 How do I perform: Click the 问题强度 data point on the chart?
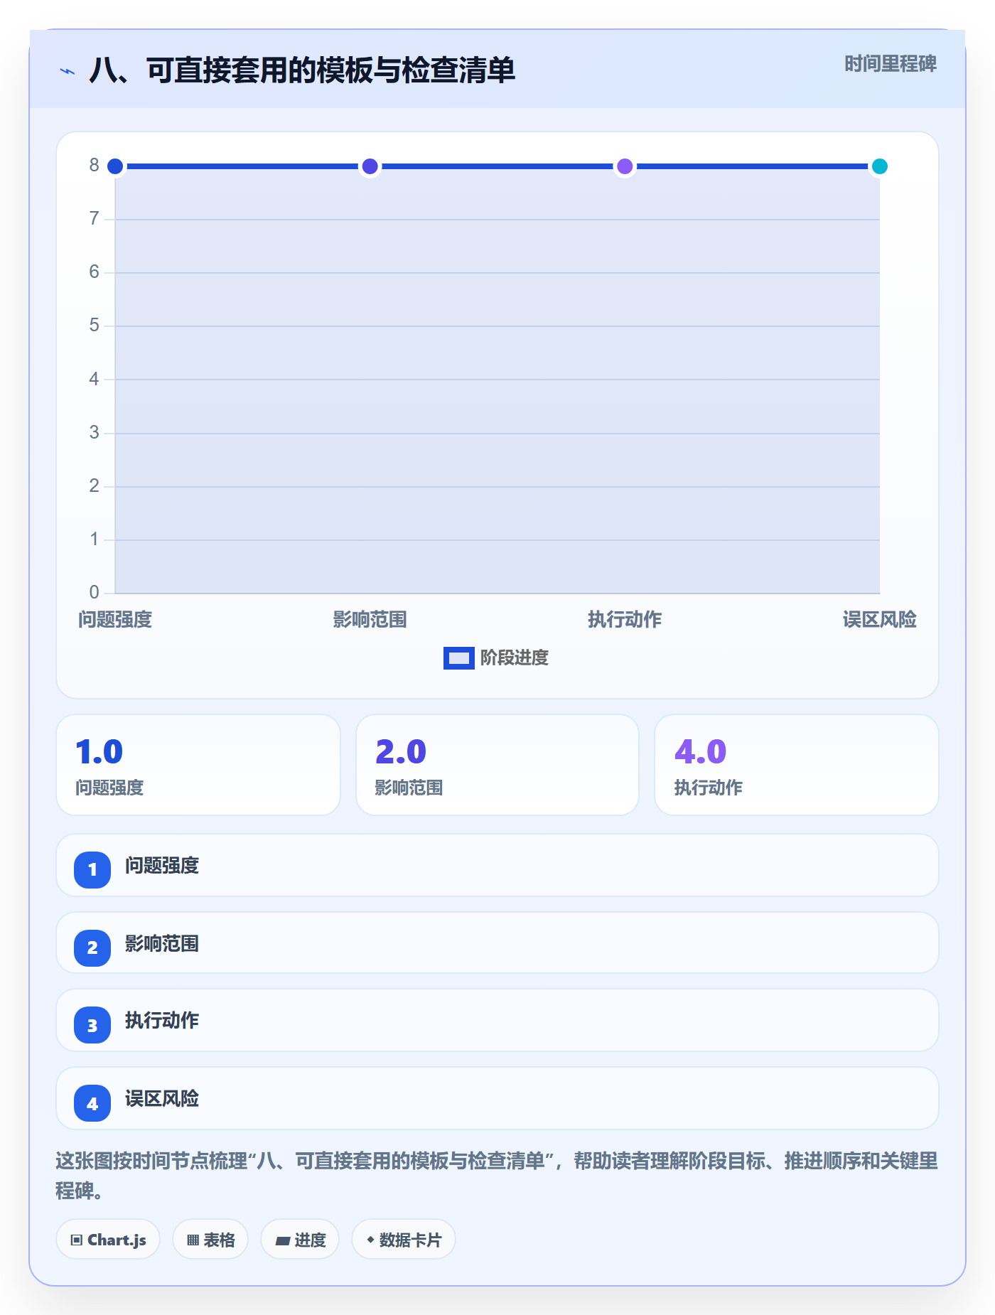point(115,166)
